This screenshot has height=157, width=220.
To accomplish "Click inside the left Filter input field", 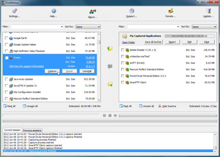I will [36, 27].
